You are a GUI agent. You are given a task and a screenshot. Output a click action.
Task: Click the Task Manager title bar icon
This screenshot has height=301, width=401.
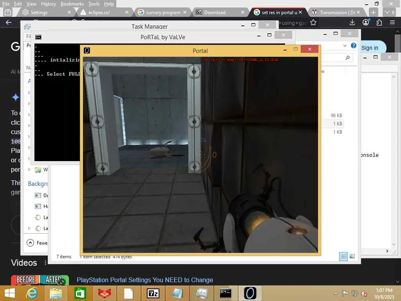(x=27, y=27)
